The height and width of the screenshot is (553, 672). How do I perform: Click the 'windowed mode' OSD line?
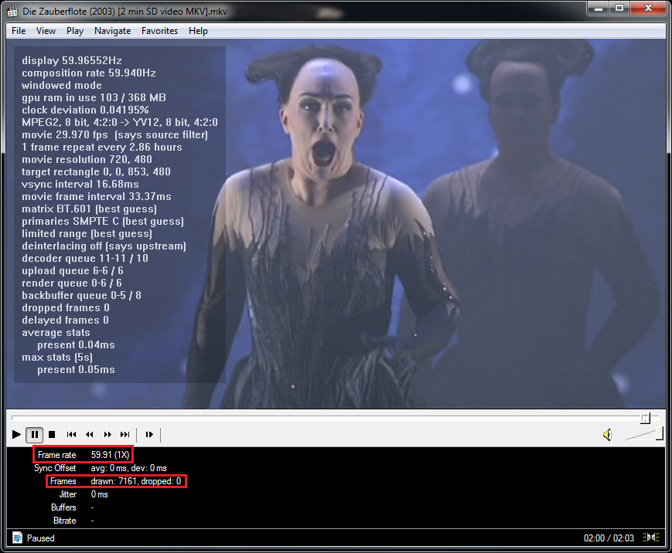[x=62, y=85]
